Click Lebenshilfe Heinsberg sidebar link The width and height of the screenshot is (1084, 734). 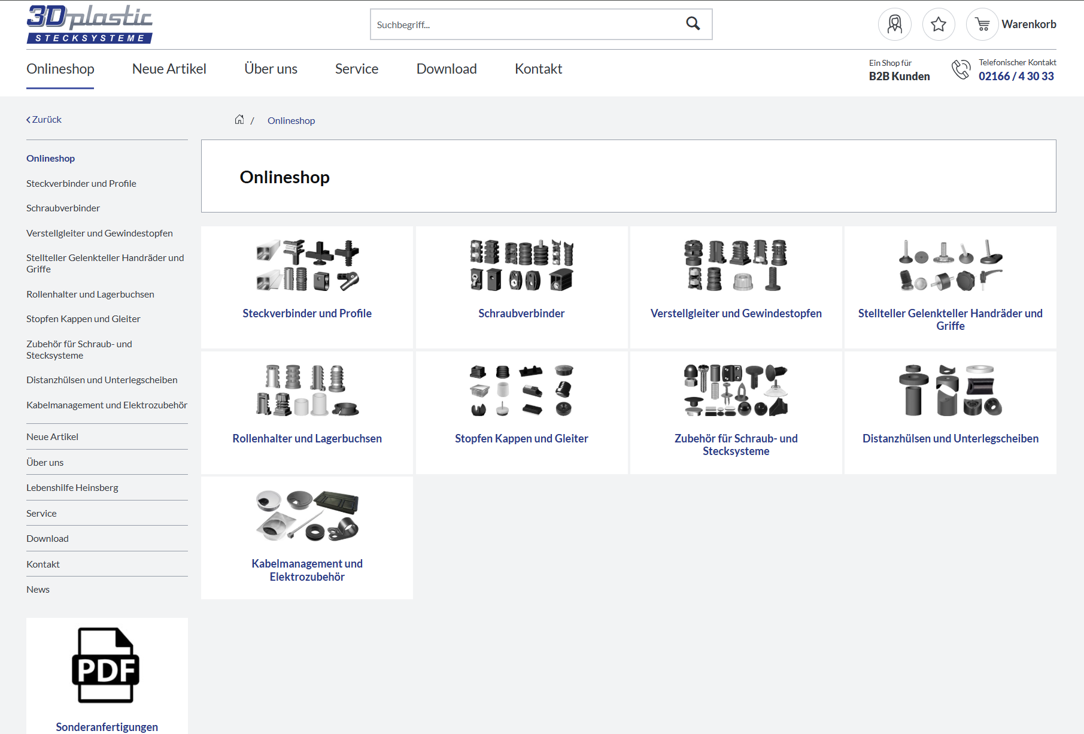(x=72, y=488)
